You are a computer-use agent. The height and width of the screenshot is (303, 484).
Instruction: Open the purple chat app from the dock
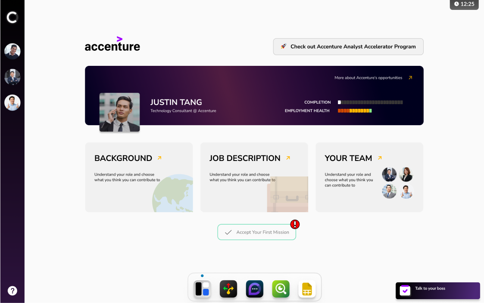point(254,289)
